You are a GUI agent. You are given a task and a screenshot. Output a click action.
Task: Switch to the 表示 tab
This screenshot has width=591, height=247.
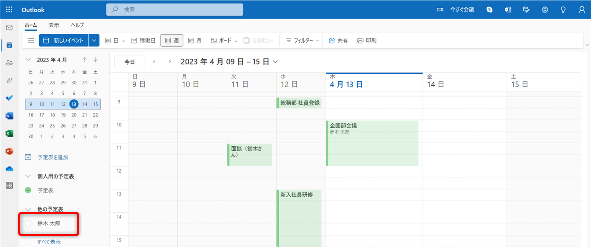54,25
